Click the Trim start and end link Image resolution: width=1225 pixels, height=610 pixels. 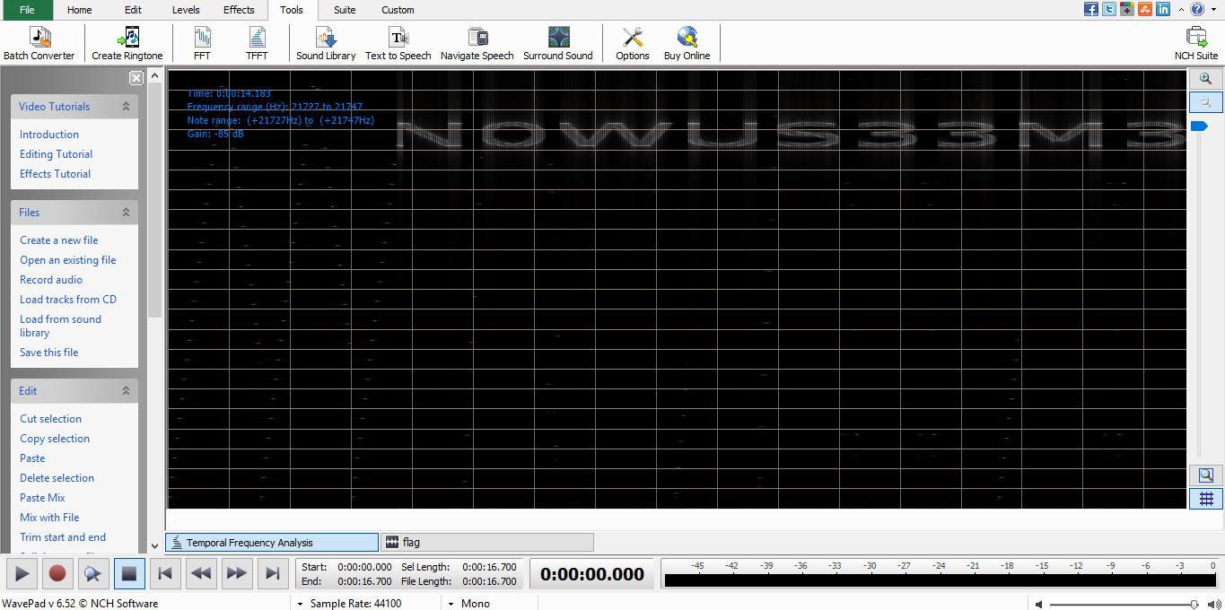63,537
